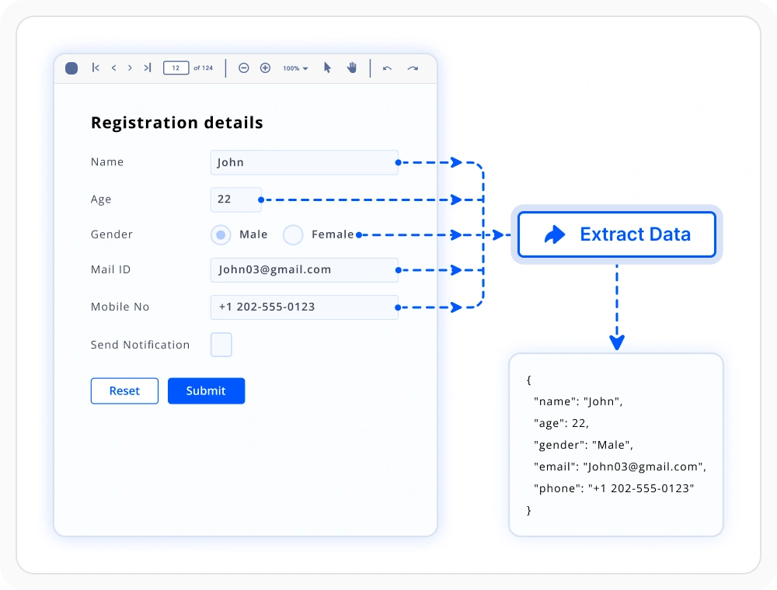
Task: Click the "of 124" page count text
Action: click(x=203, y=68)
